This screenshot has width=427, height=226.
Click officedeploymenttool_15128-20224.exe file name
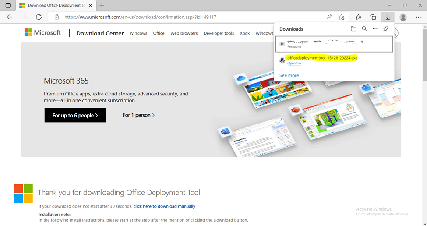pos(322,58)
